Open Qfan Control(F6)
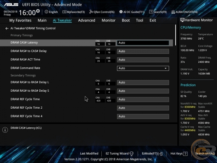This screenshot has width=217, height=163. (x=102, y=12)
